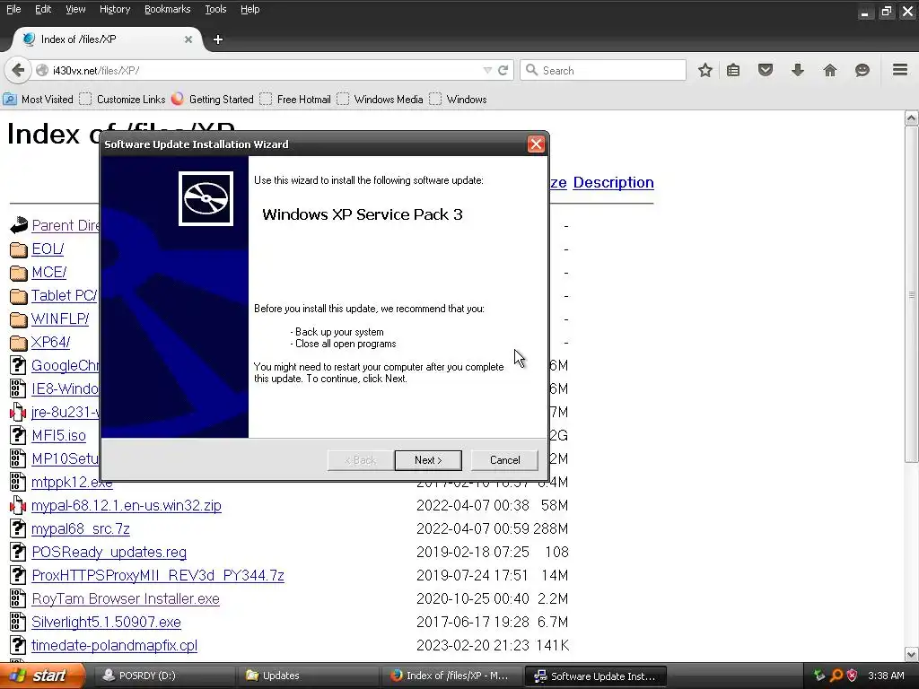
Task: Bookmark this page with the star icon
Action: coord(705,70)
